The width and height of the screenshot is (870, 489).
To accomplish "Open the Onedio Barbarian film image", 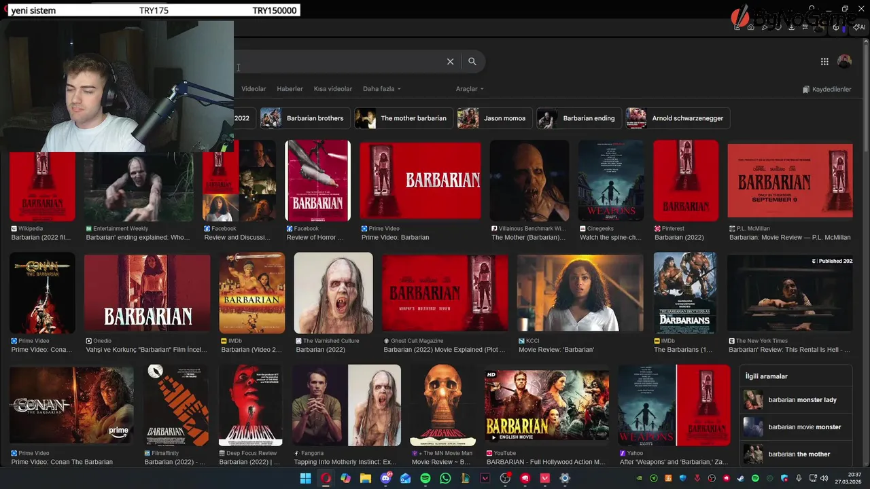I will pos(147,293).
